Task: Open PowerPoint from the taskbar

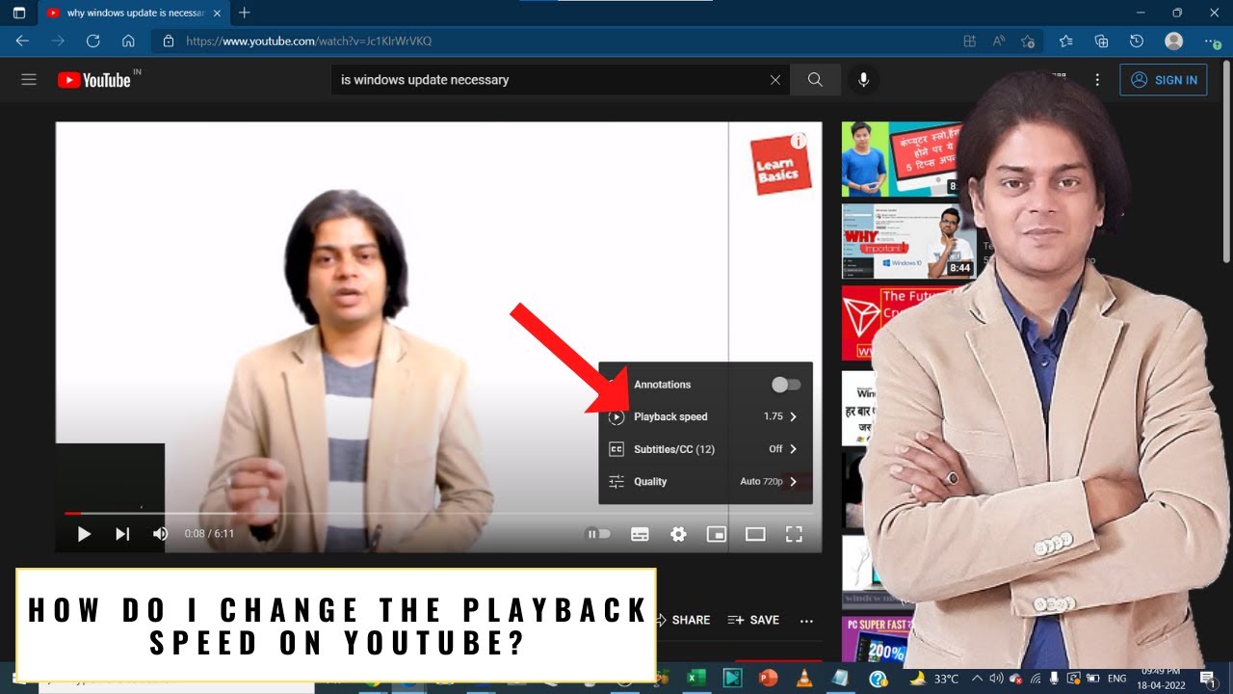Action: 768,679
